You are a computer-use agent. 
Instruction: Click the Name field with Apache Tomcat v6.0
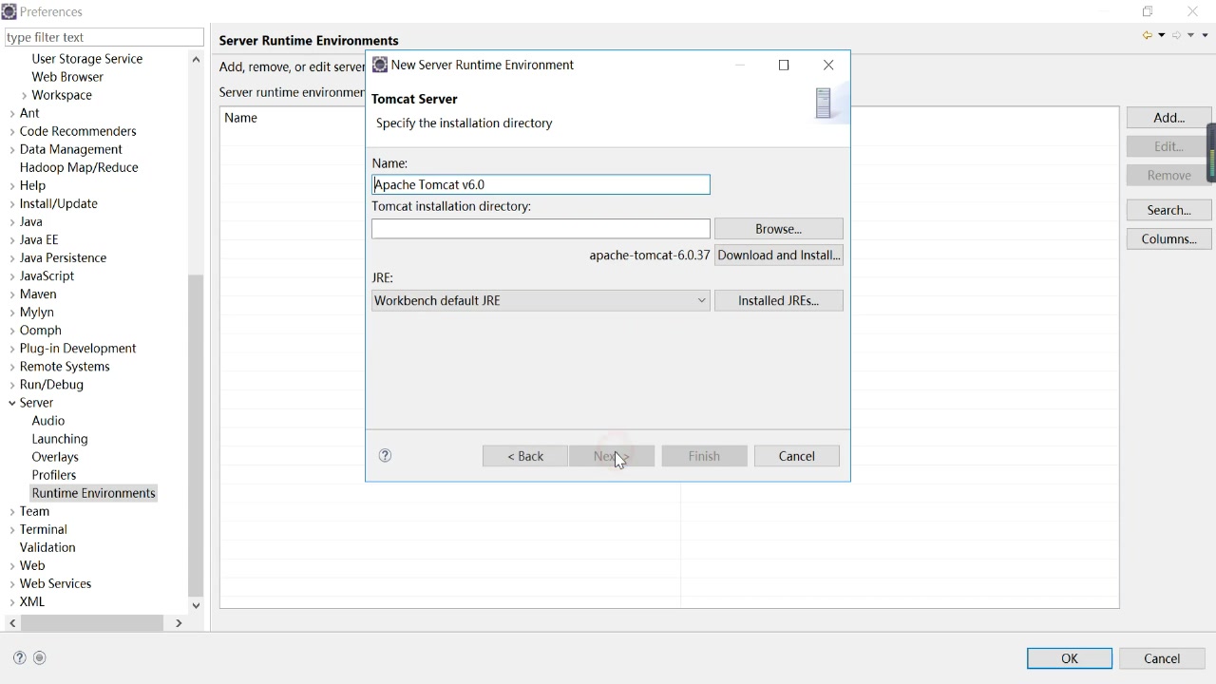pos(541,184)
